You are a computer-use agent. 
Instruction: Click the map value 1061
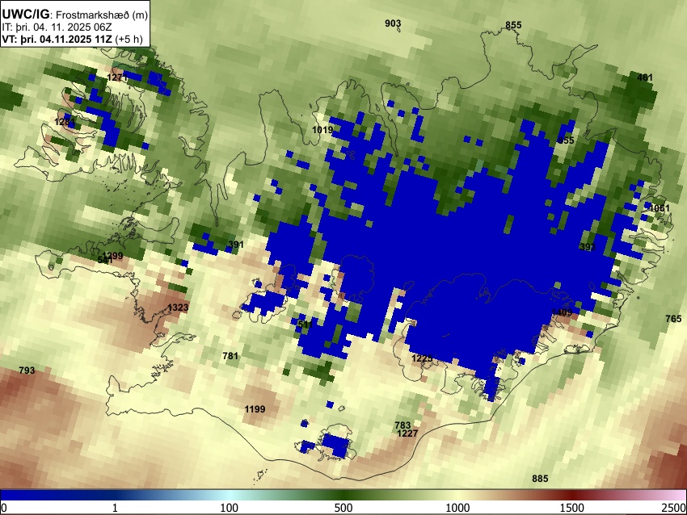coord(660,208)
